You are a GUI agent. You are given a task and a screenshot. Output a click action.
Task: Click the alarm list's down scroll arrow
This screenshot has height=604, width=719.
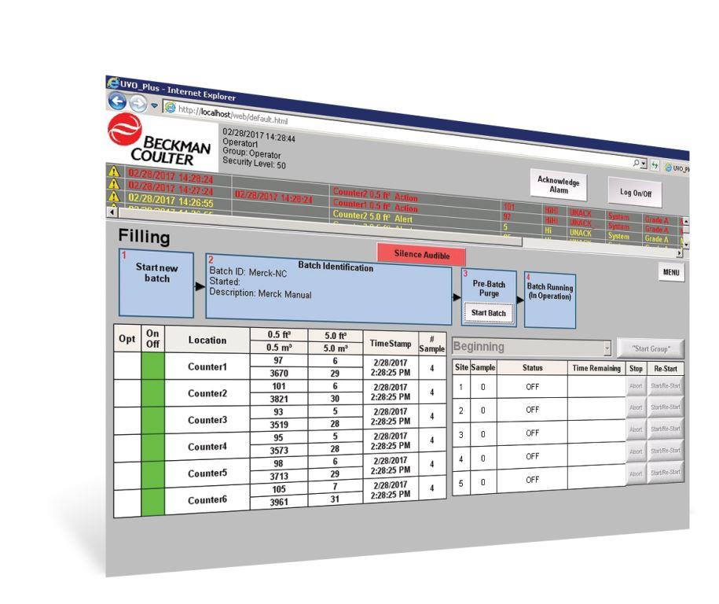point(686,245)
